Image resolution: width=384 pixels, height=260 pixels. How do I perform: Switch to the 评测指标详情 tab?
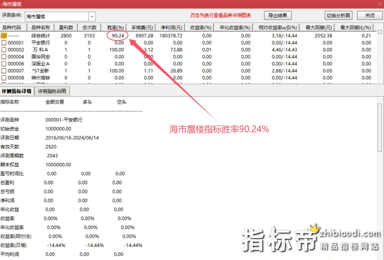[x=16, y=91]
